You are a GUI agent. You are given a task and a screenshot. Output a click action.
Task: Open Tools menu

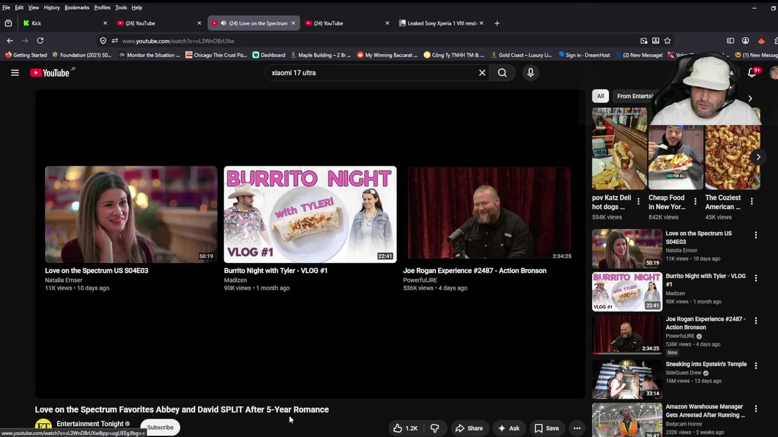121,7
